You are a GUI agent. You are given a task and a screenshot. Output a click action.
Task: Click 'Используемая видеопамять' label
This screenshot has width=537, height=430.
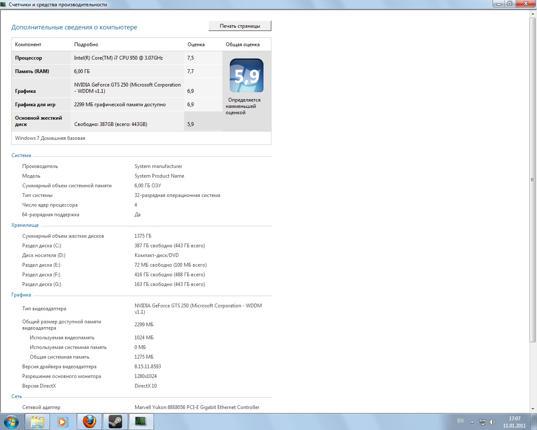(62, 338)
